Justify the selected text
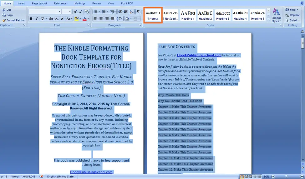The height and width of the screenshot is (179, 305). click(112, 19)
